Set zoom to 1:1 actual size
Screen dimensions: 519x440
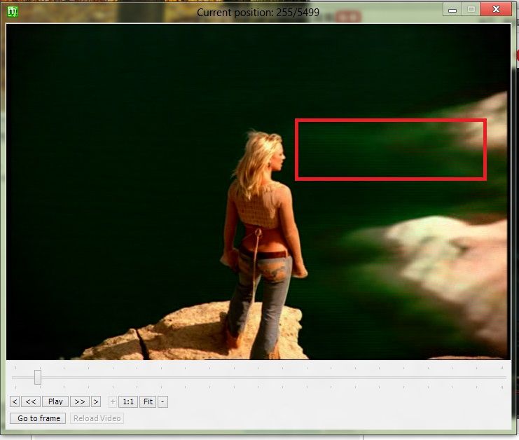(x=128, y=401)
